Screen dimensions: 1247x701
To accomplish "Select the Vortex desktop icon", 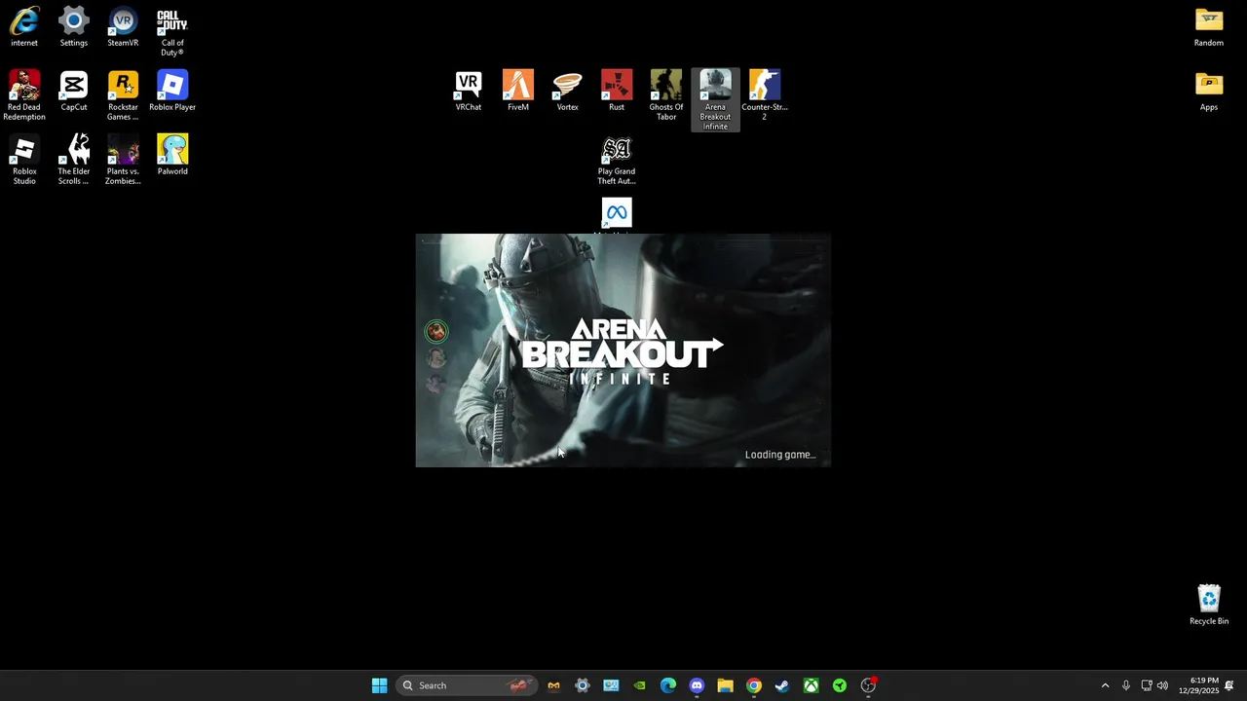I will (x=567, y=91).
